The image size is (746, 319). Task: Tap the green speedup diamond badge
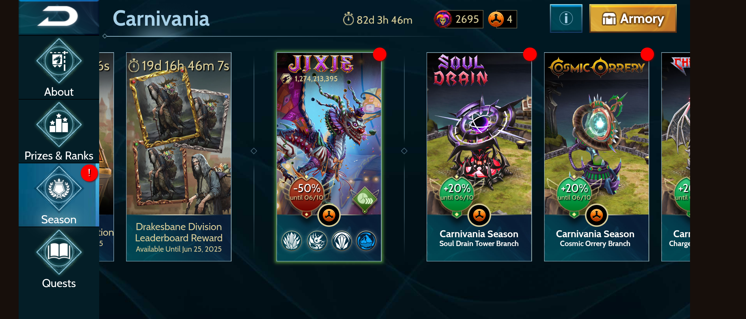(x=365, y=199)
